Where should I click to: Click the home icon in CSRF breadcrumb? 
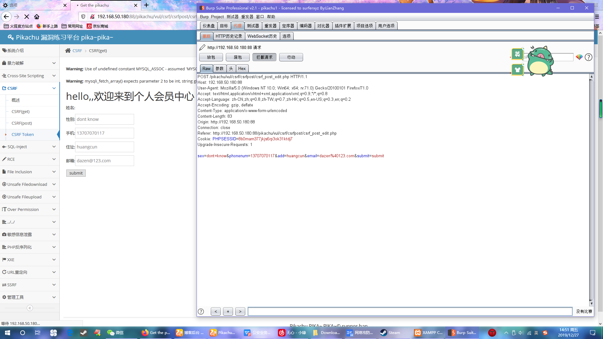pos(68,51)
